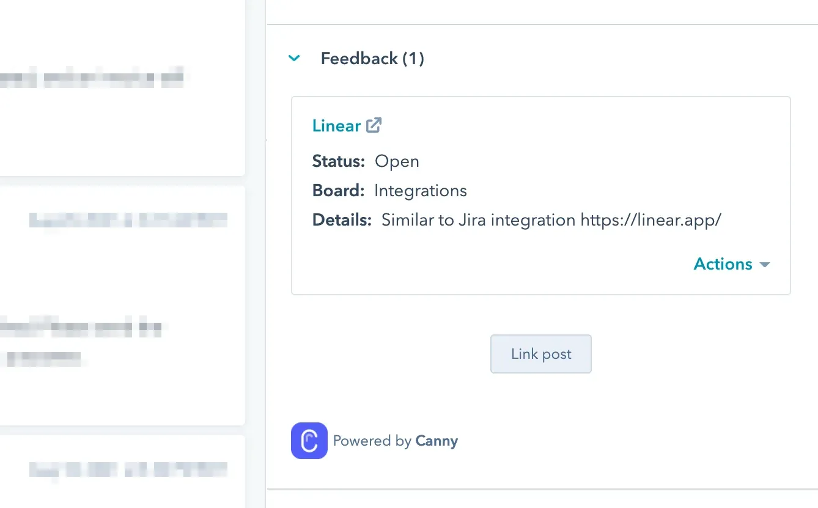This screenshot has width=818, height=508.
Task: Open the Linear external-link icon
Action: (x=373, y=125)
